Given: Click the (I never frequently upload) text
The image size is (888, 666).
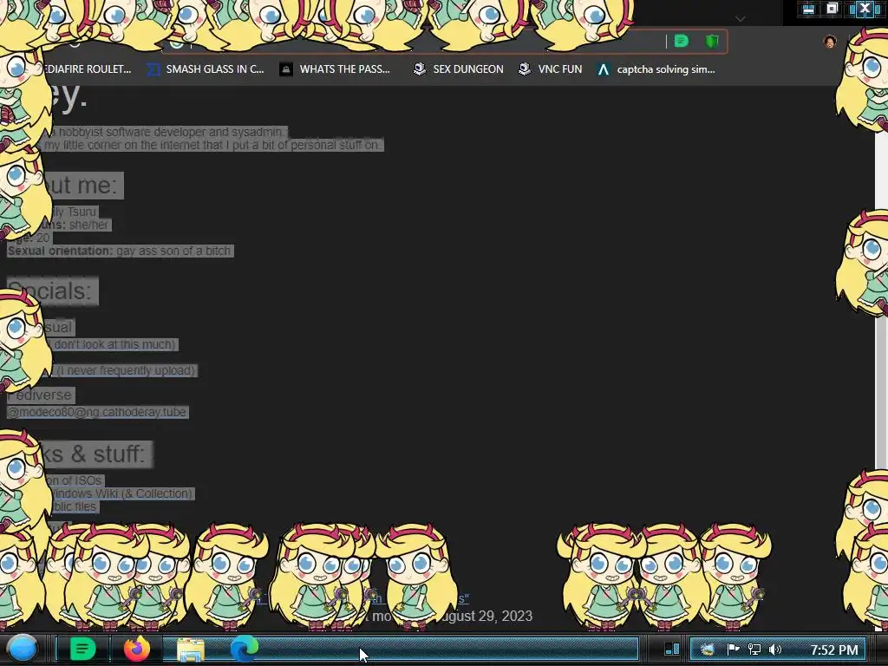Looking at the screenshot, I should click(x=127, y=369).
